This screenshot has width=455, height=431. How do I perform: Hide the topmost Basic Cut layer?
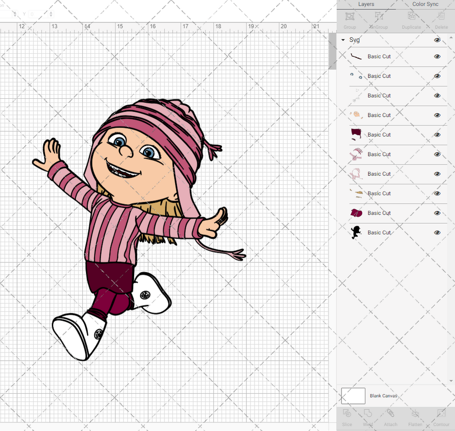[x=437, y=56]
